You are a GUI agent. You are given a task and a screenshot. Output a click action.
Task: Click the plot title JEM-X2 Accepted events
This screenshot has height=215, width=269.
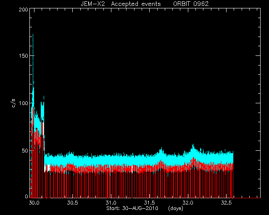point(121,4)
